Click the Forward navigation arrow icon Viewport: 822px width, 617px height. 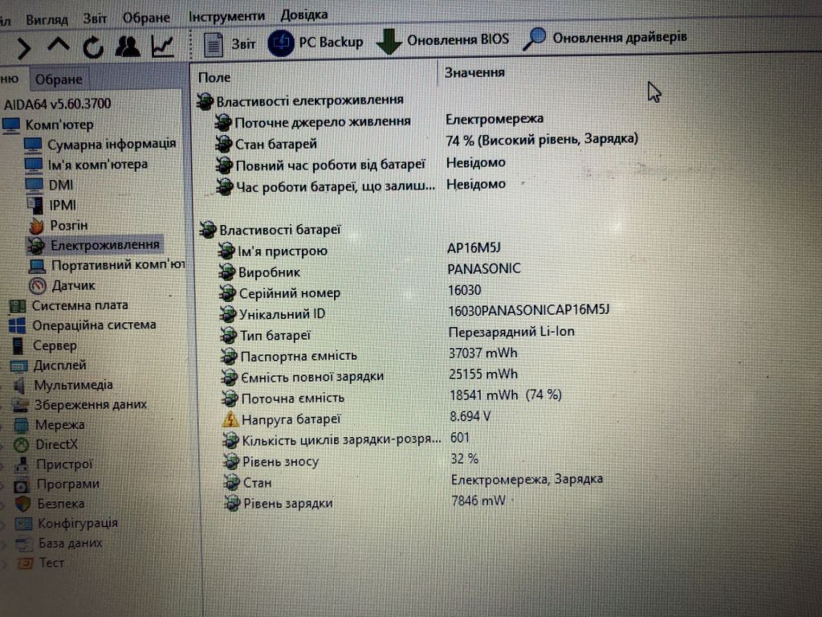[x=23, y=48]
